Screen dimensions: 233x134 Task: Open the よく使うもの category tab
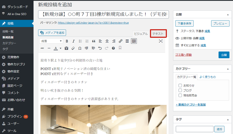pyautogui.click(x=208, y=77)
